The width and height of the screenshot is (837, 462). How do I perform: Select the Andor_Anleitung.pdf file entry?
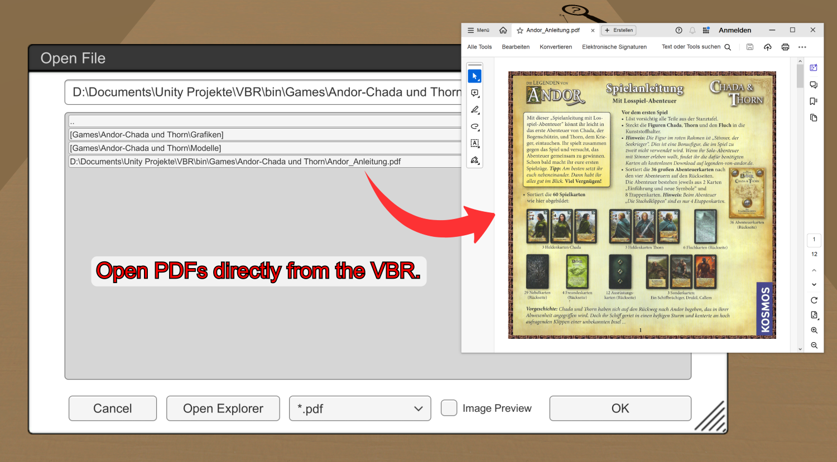[265, 162]
